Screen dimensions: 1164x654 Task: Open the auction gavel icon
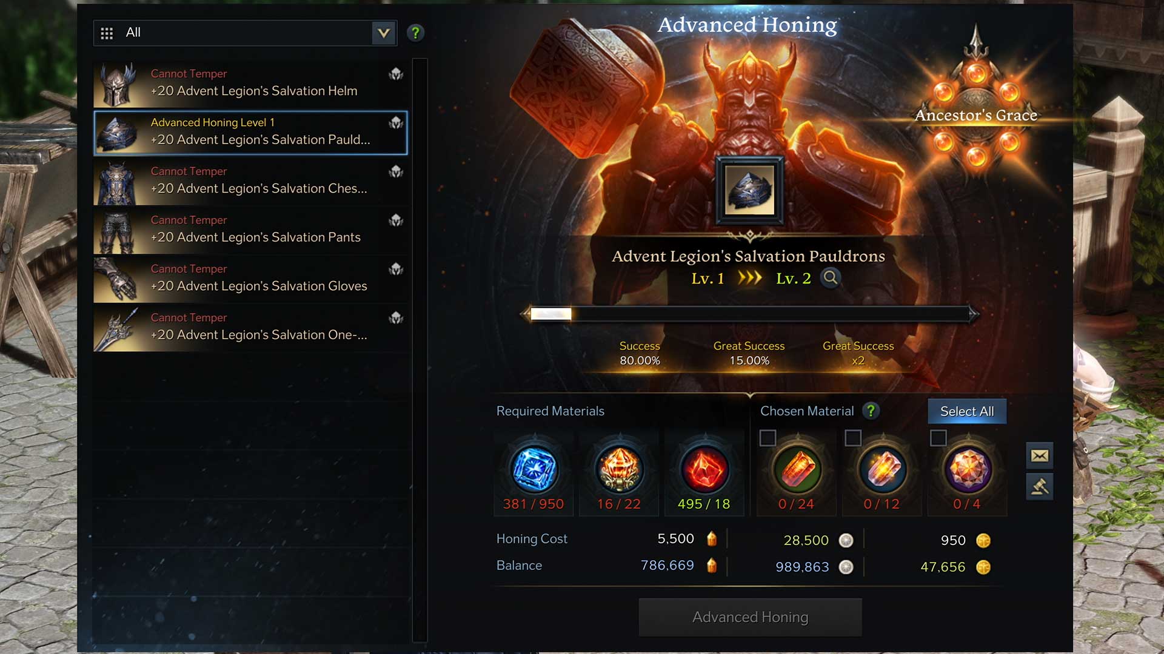(1040, 487)
